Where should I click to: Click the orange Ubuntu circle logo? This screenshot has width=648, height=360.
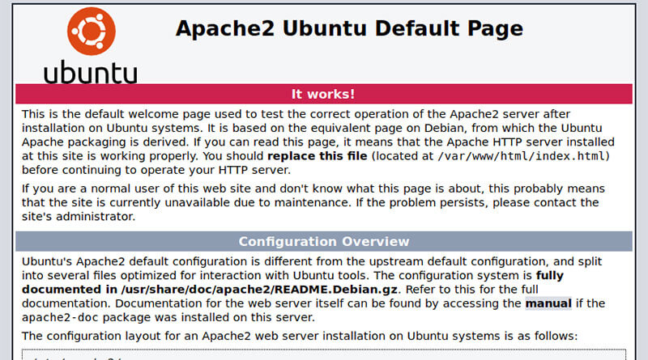point(92,32)
